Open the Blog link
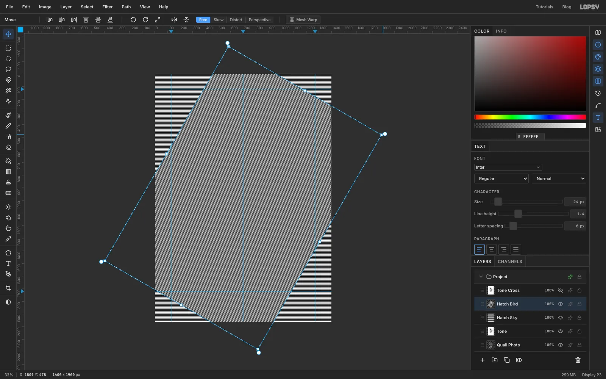The width and height of the screenshot is (606, 379). 567,7
